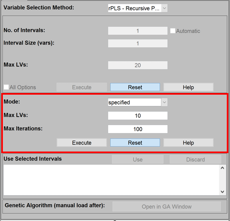Tick the All Options checkbox
This screenshot has height=221, width=230.
(6, 87)
